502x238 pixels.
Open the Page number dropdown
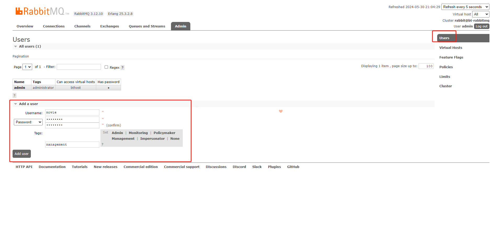click(x=27, y=67)
